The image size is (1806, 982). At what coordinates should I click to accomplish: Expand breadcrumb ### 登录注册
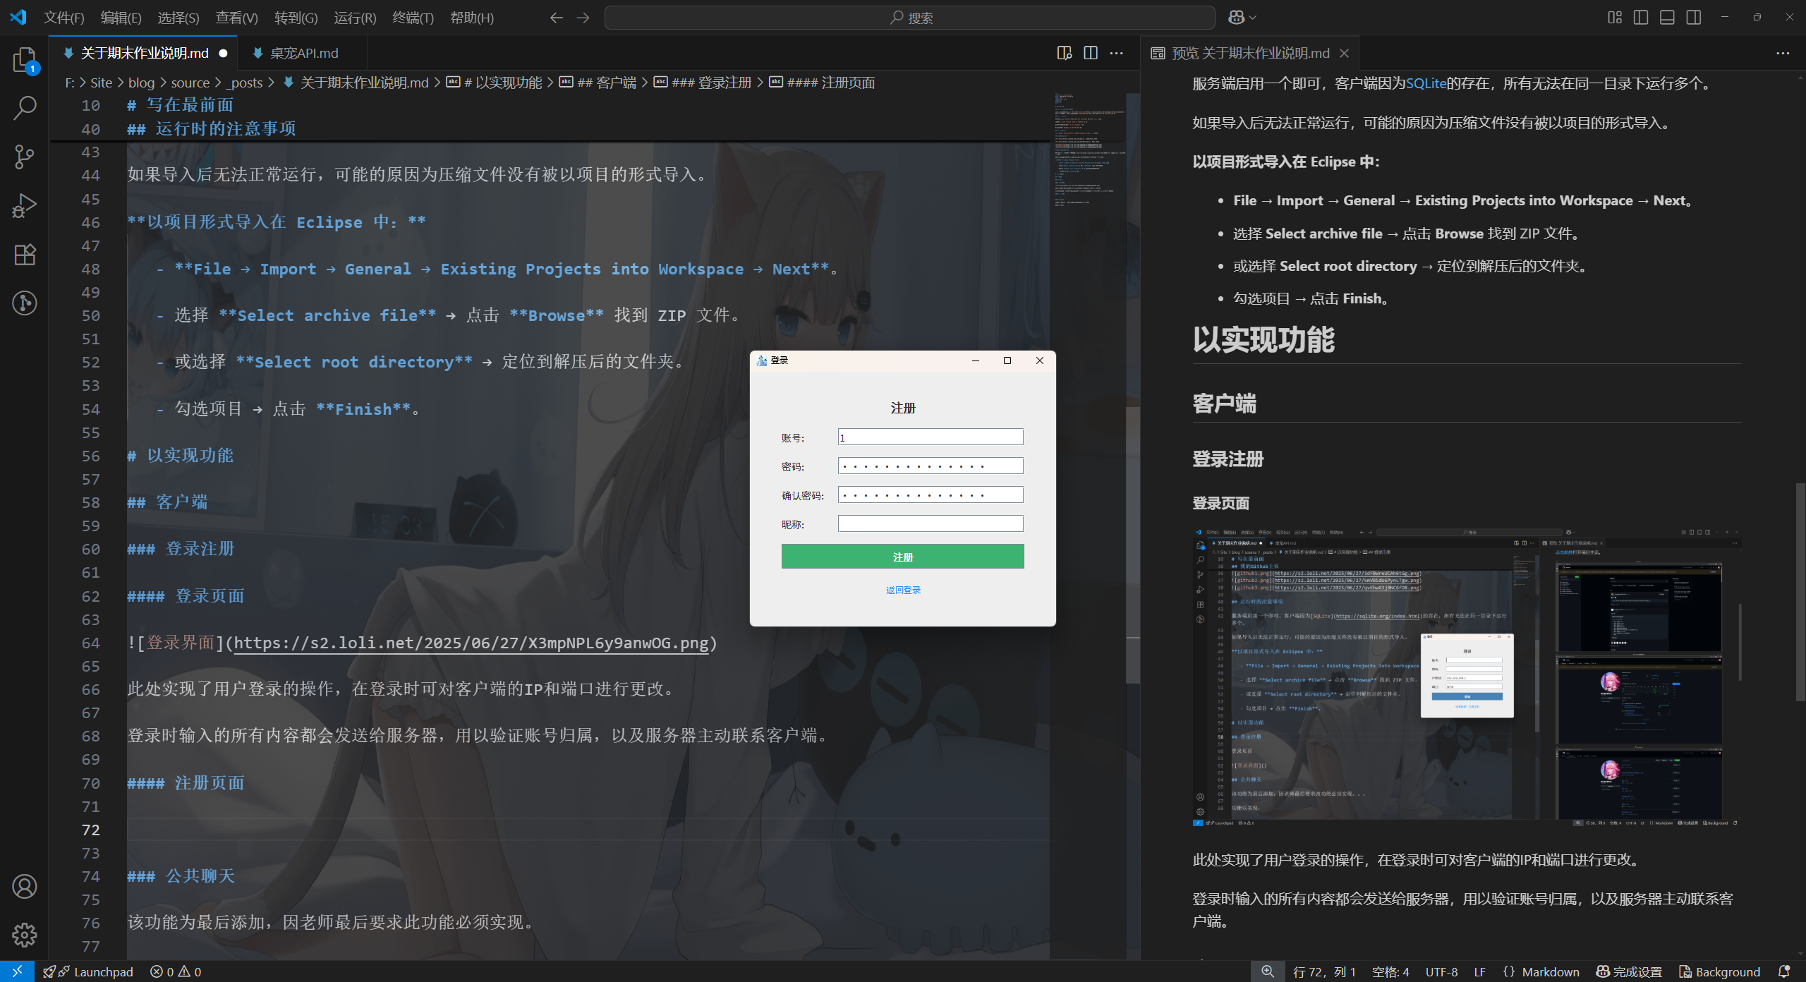click(711, 83)
